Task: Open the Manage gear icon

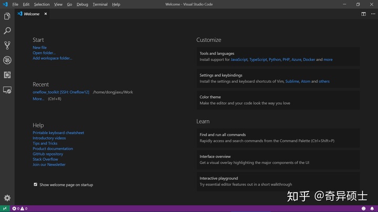Action: click(x=7, y=198)
